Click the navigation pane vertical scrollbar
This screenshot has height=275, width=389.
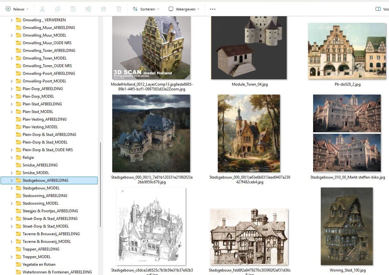click(x=100, y=185)
